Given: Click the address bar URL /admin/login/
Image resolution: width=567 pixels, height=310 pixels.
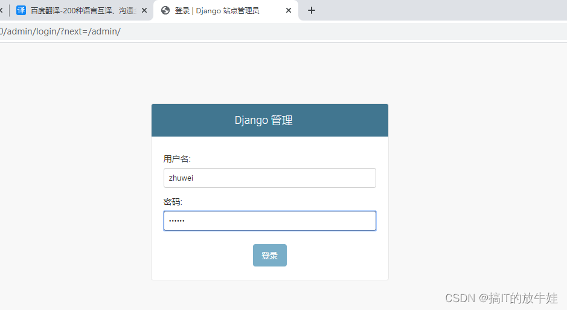Looking at the screenshot, I should click(x=60, y=31).
